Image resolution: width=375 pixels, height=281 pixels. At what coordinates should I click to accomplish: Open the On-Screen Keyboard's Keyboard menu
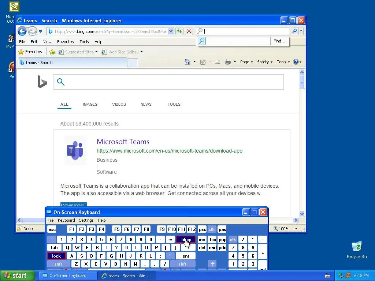66,220
